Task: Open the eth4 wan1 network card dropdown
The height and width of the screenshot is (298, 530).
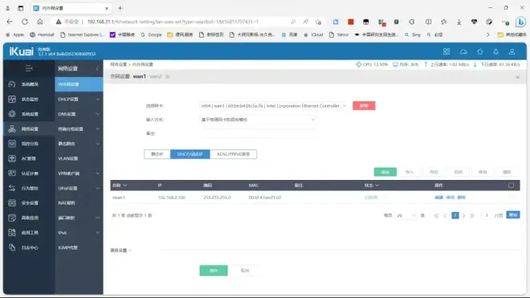Action: pyautogui.click(x=274, y=106)
